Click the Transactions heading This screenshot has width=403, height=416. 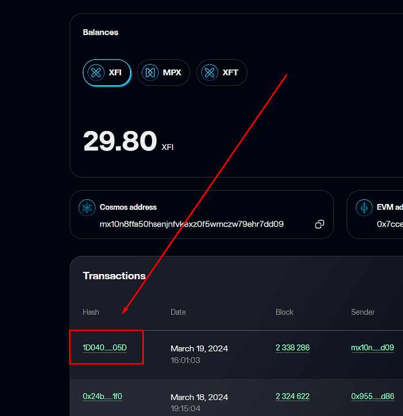[x=115, y=276]
